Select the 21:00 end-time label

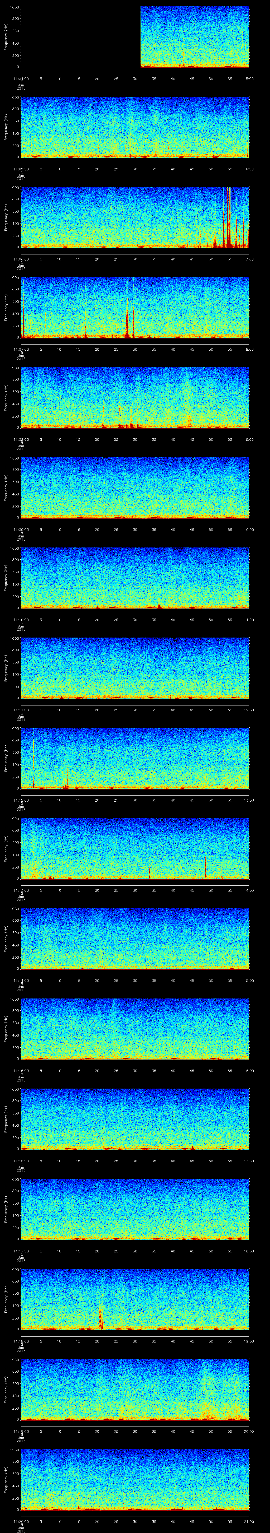[x=249, y=1521]
